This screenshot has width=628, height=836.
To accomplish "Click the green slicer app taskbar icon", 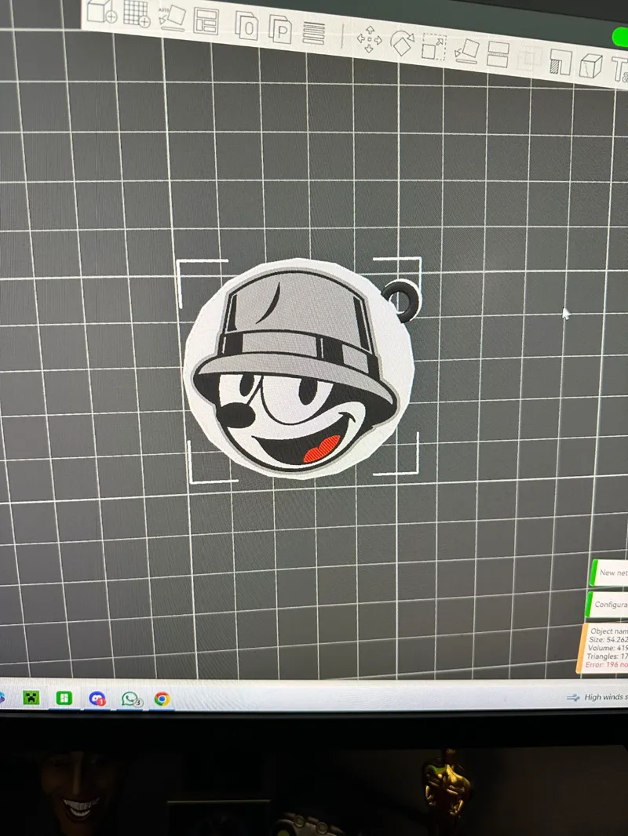I will click(x=64, y=698).
